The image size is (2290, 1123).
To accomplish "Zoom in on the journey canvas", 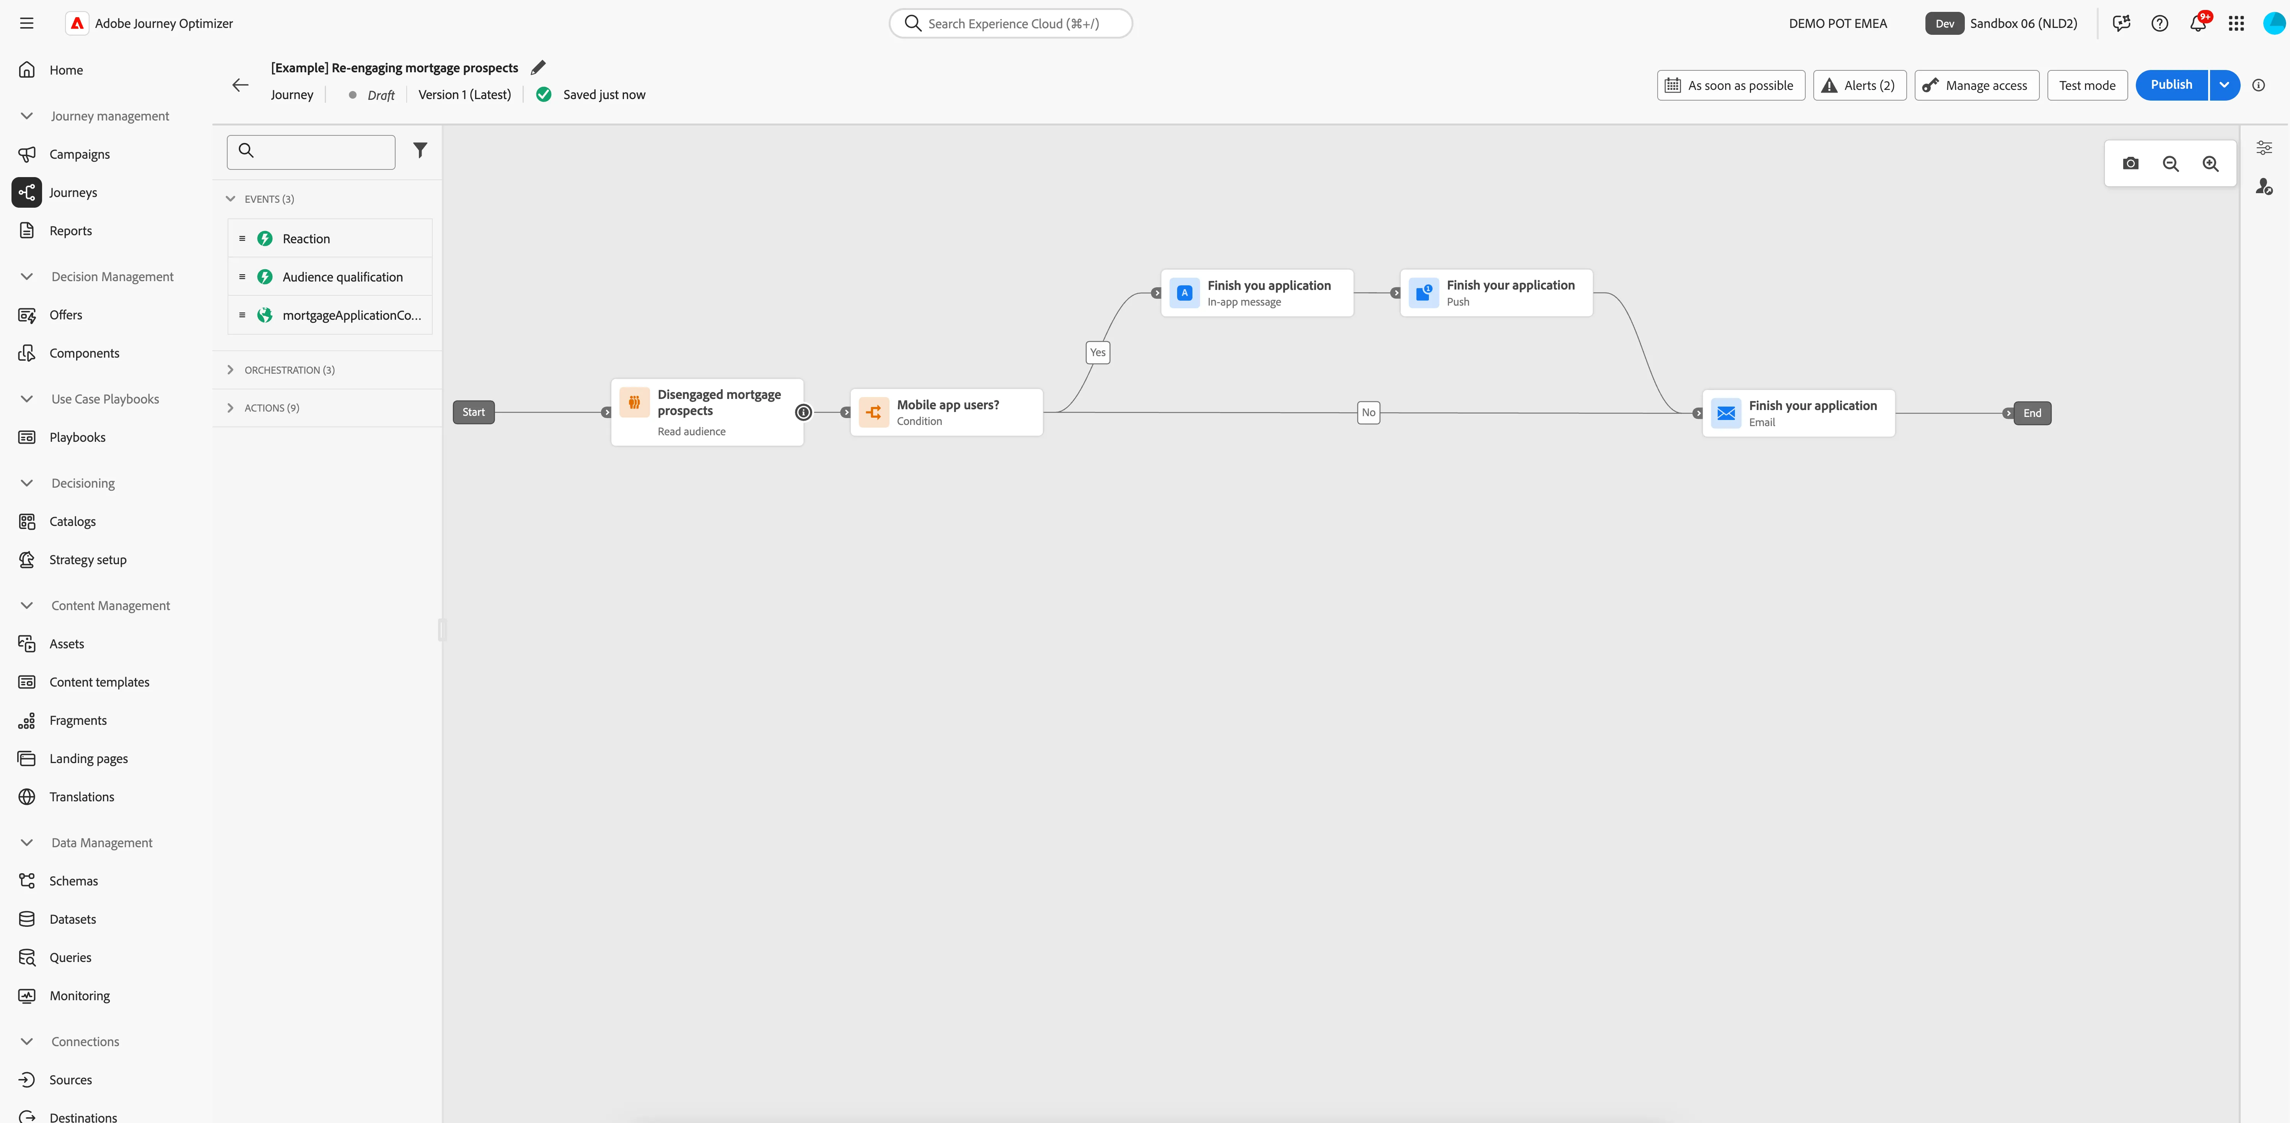I will (x=2210, y=164).
